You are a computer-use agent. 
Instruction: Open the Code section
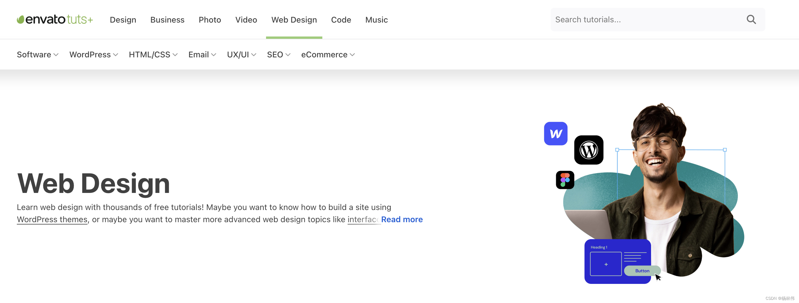pos(341,20)
